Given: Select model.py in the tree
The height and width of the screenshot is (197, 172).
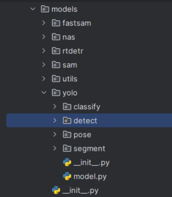Looking at the screenshot, I should [x=90, y=177].
